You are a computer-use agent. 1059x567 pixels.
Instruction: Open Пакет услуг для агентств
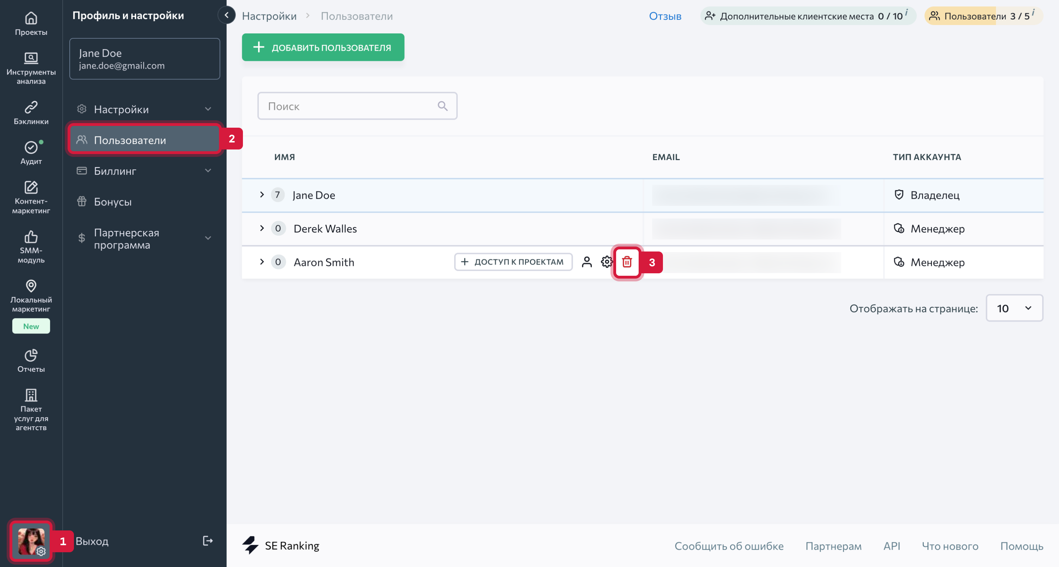pos(31,409)
